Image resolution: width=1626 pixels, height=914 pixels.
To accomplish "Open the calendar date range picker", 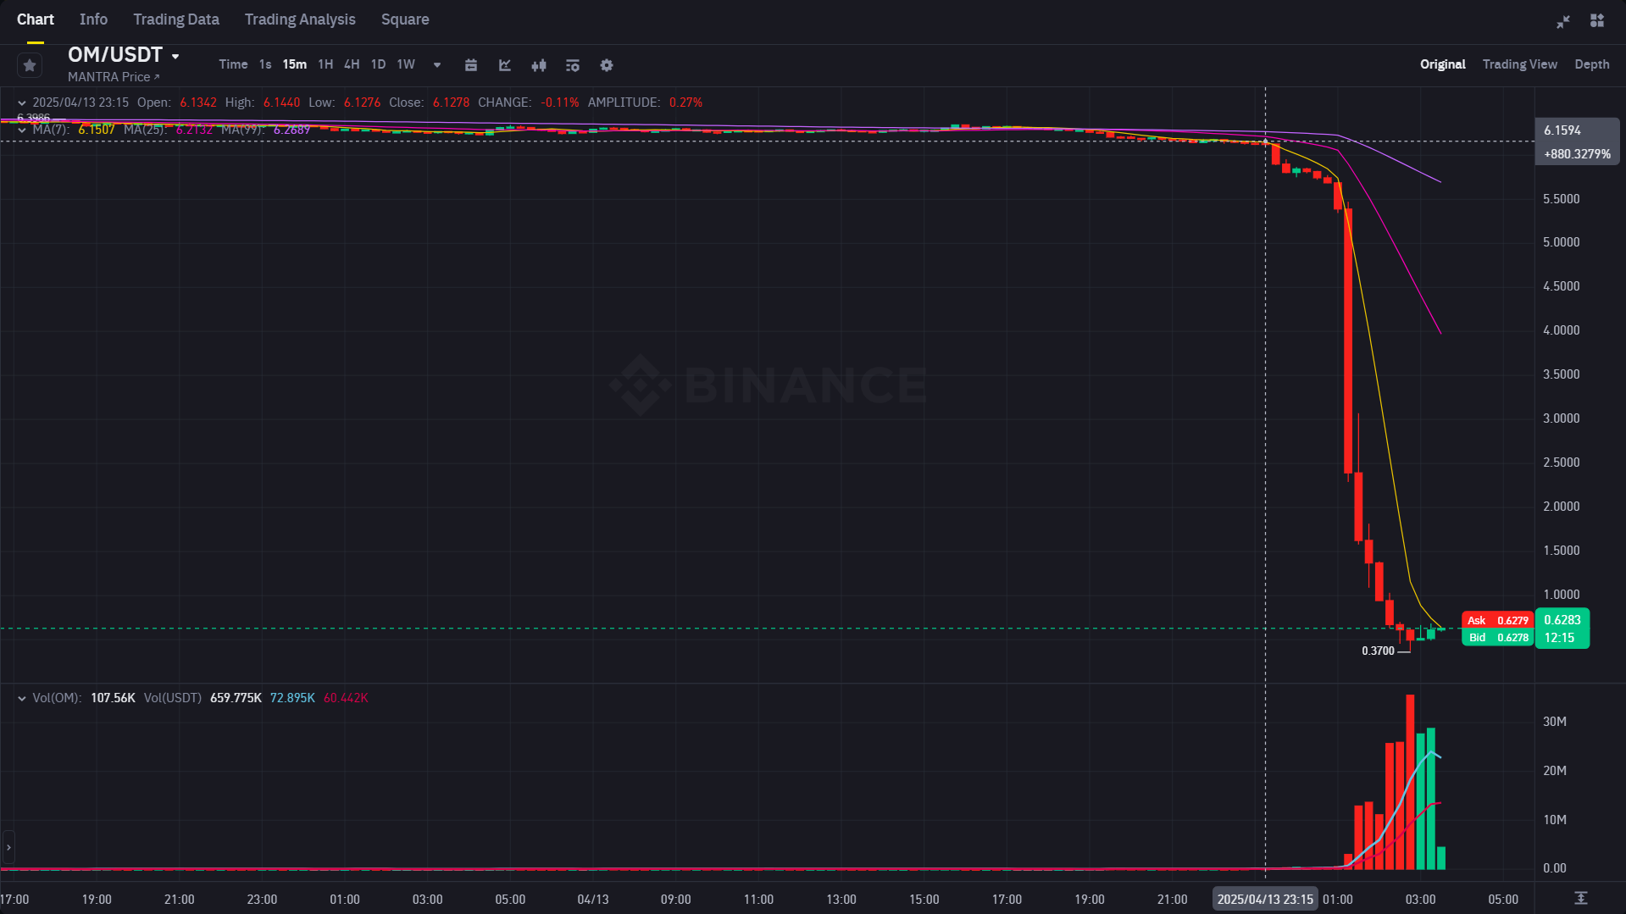I will click(x=471, y=65).
